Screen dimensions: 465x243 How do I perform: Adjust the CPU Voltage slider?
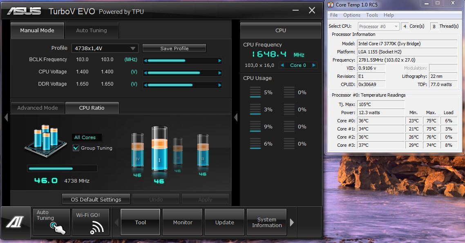(x=182, y=73)
